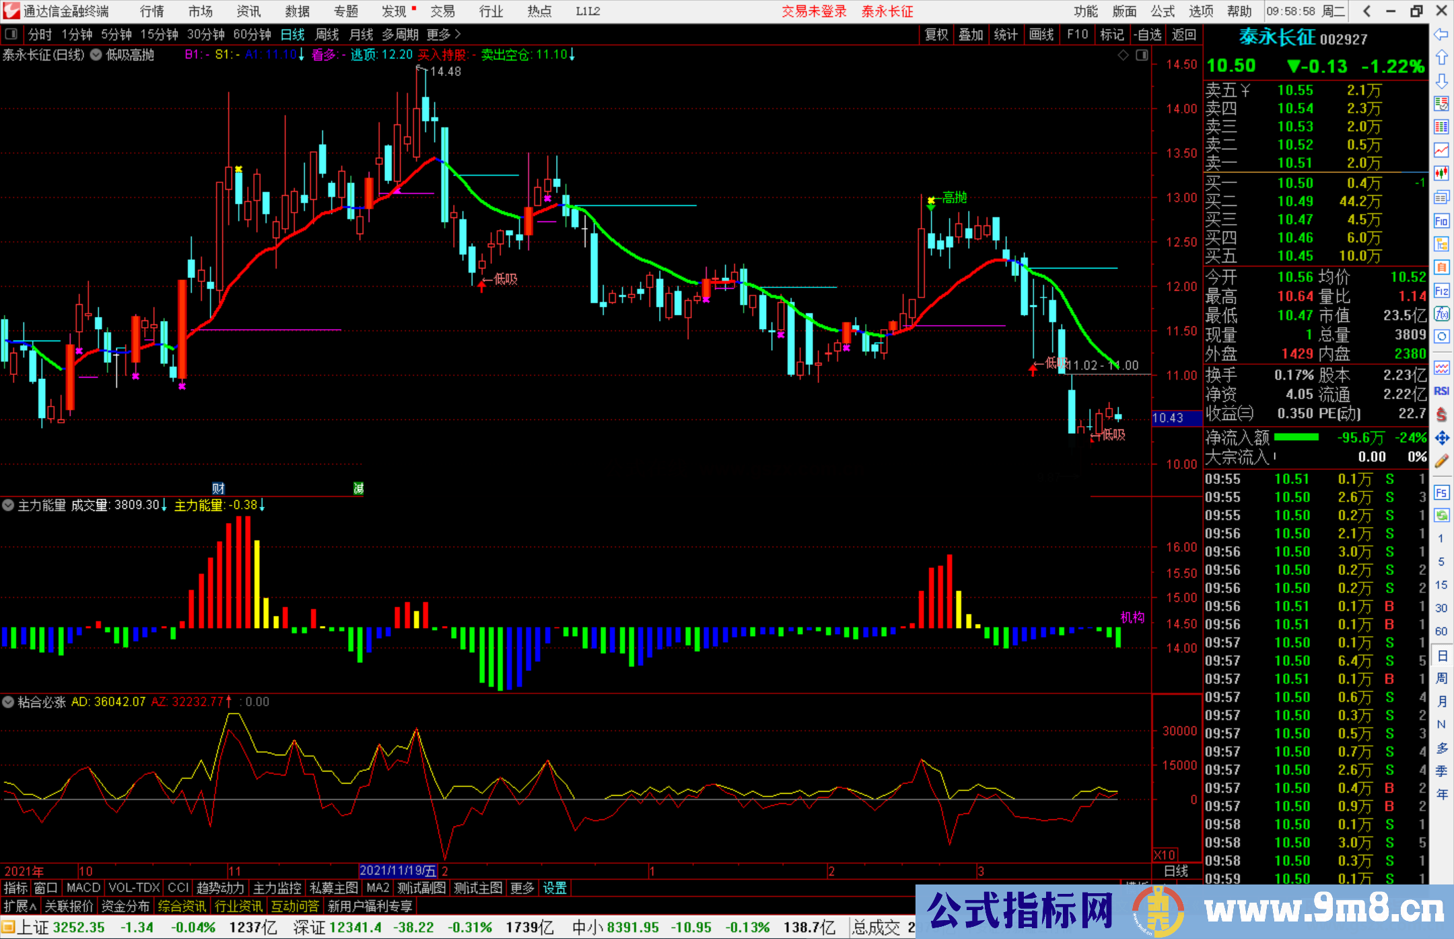Click the FS sidebar icon

point(1441,493)
